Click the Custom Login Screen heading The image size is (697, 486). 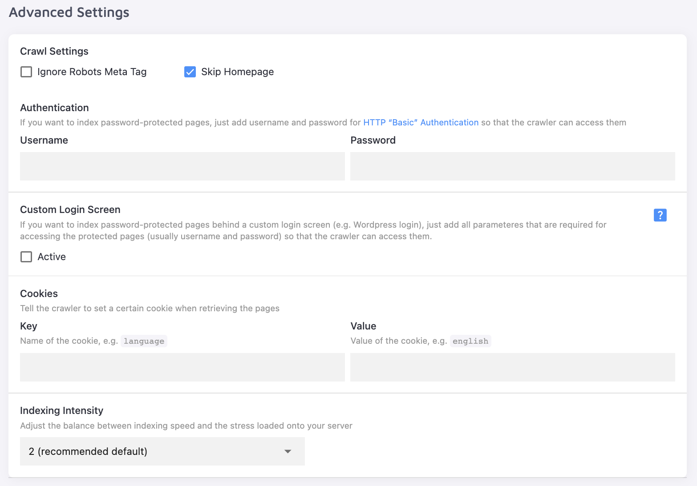point(70,210)
